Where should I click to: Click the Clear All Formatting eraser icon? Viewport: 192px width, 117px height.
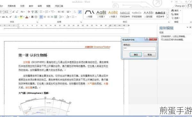click(29, 12)
